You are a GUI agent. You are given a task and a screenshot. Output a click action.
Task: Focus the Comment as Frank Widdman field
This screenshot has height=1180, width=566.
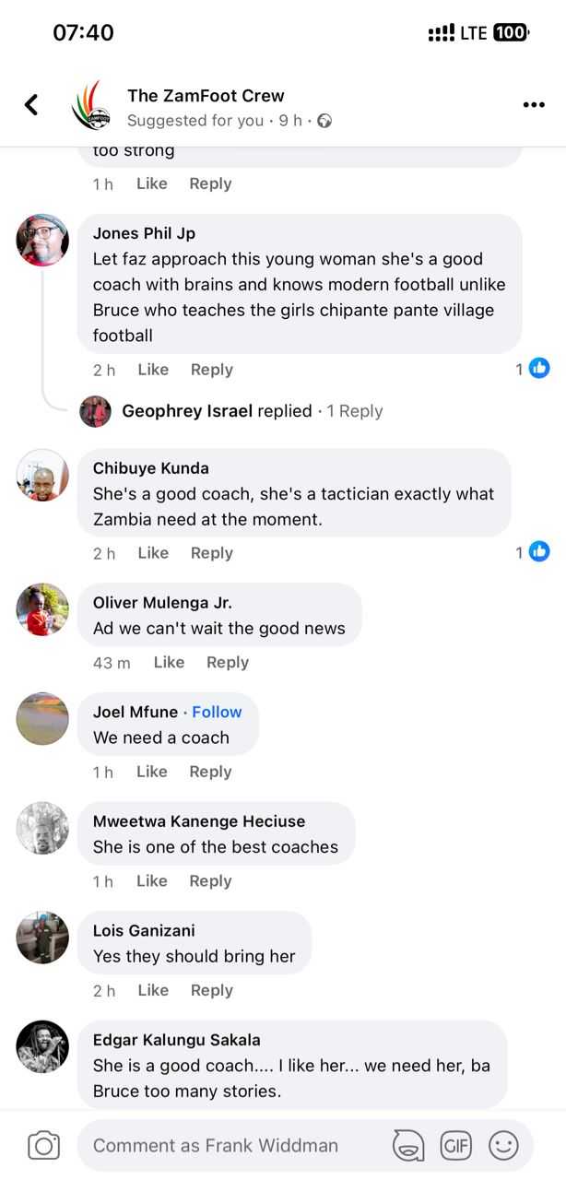click(x=230, y=1146)
